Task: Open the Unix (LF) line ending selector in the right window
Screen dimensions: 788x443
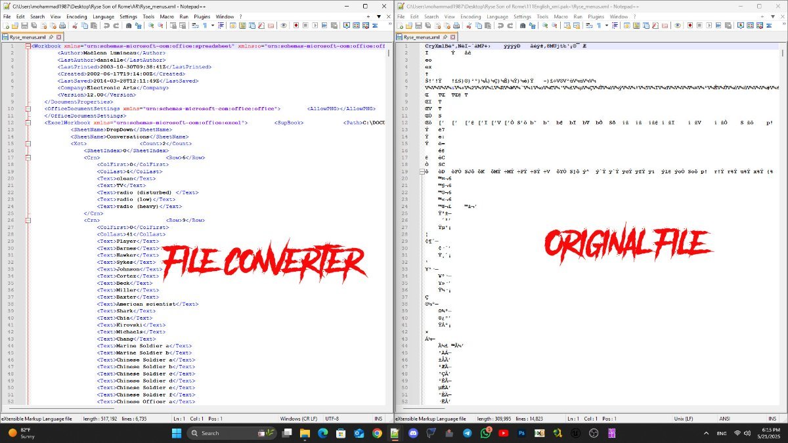Action: 684,418
